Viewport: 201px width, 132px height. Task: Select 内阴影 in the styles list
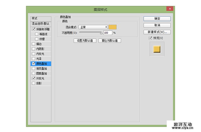point(40,49)
